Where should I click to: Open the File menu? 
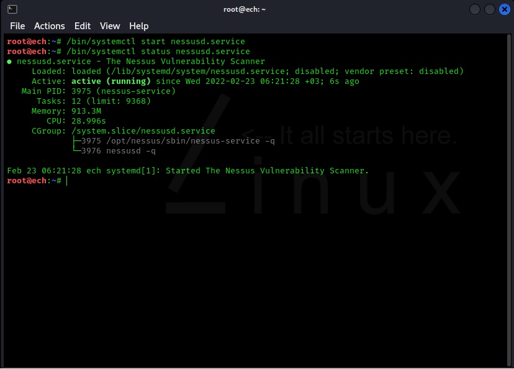[17, 26]
